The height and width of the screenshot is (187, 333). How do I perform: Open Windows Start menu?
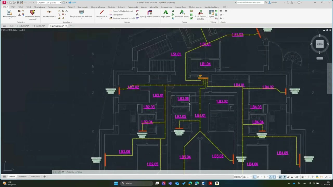pyautogui.click(x=116, y=183)
